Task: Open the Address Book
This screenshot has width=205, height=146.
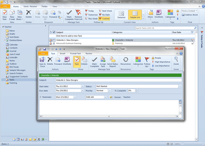Action: tap(190, 15)
